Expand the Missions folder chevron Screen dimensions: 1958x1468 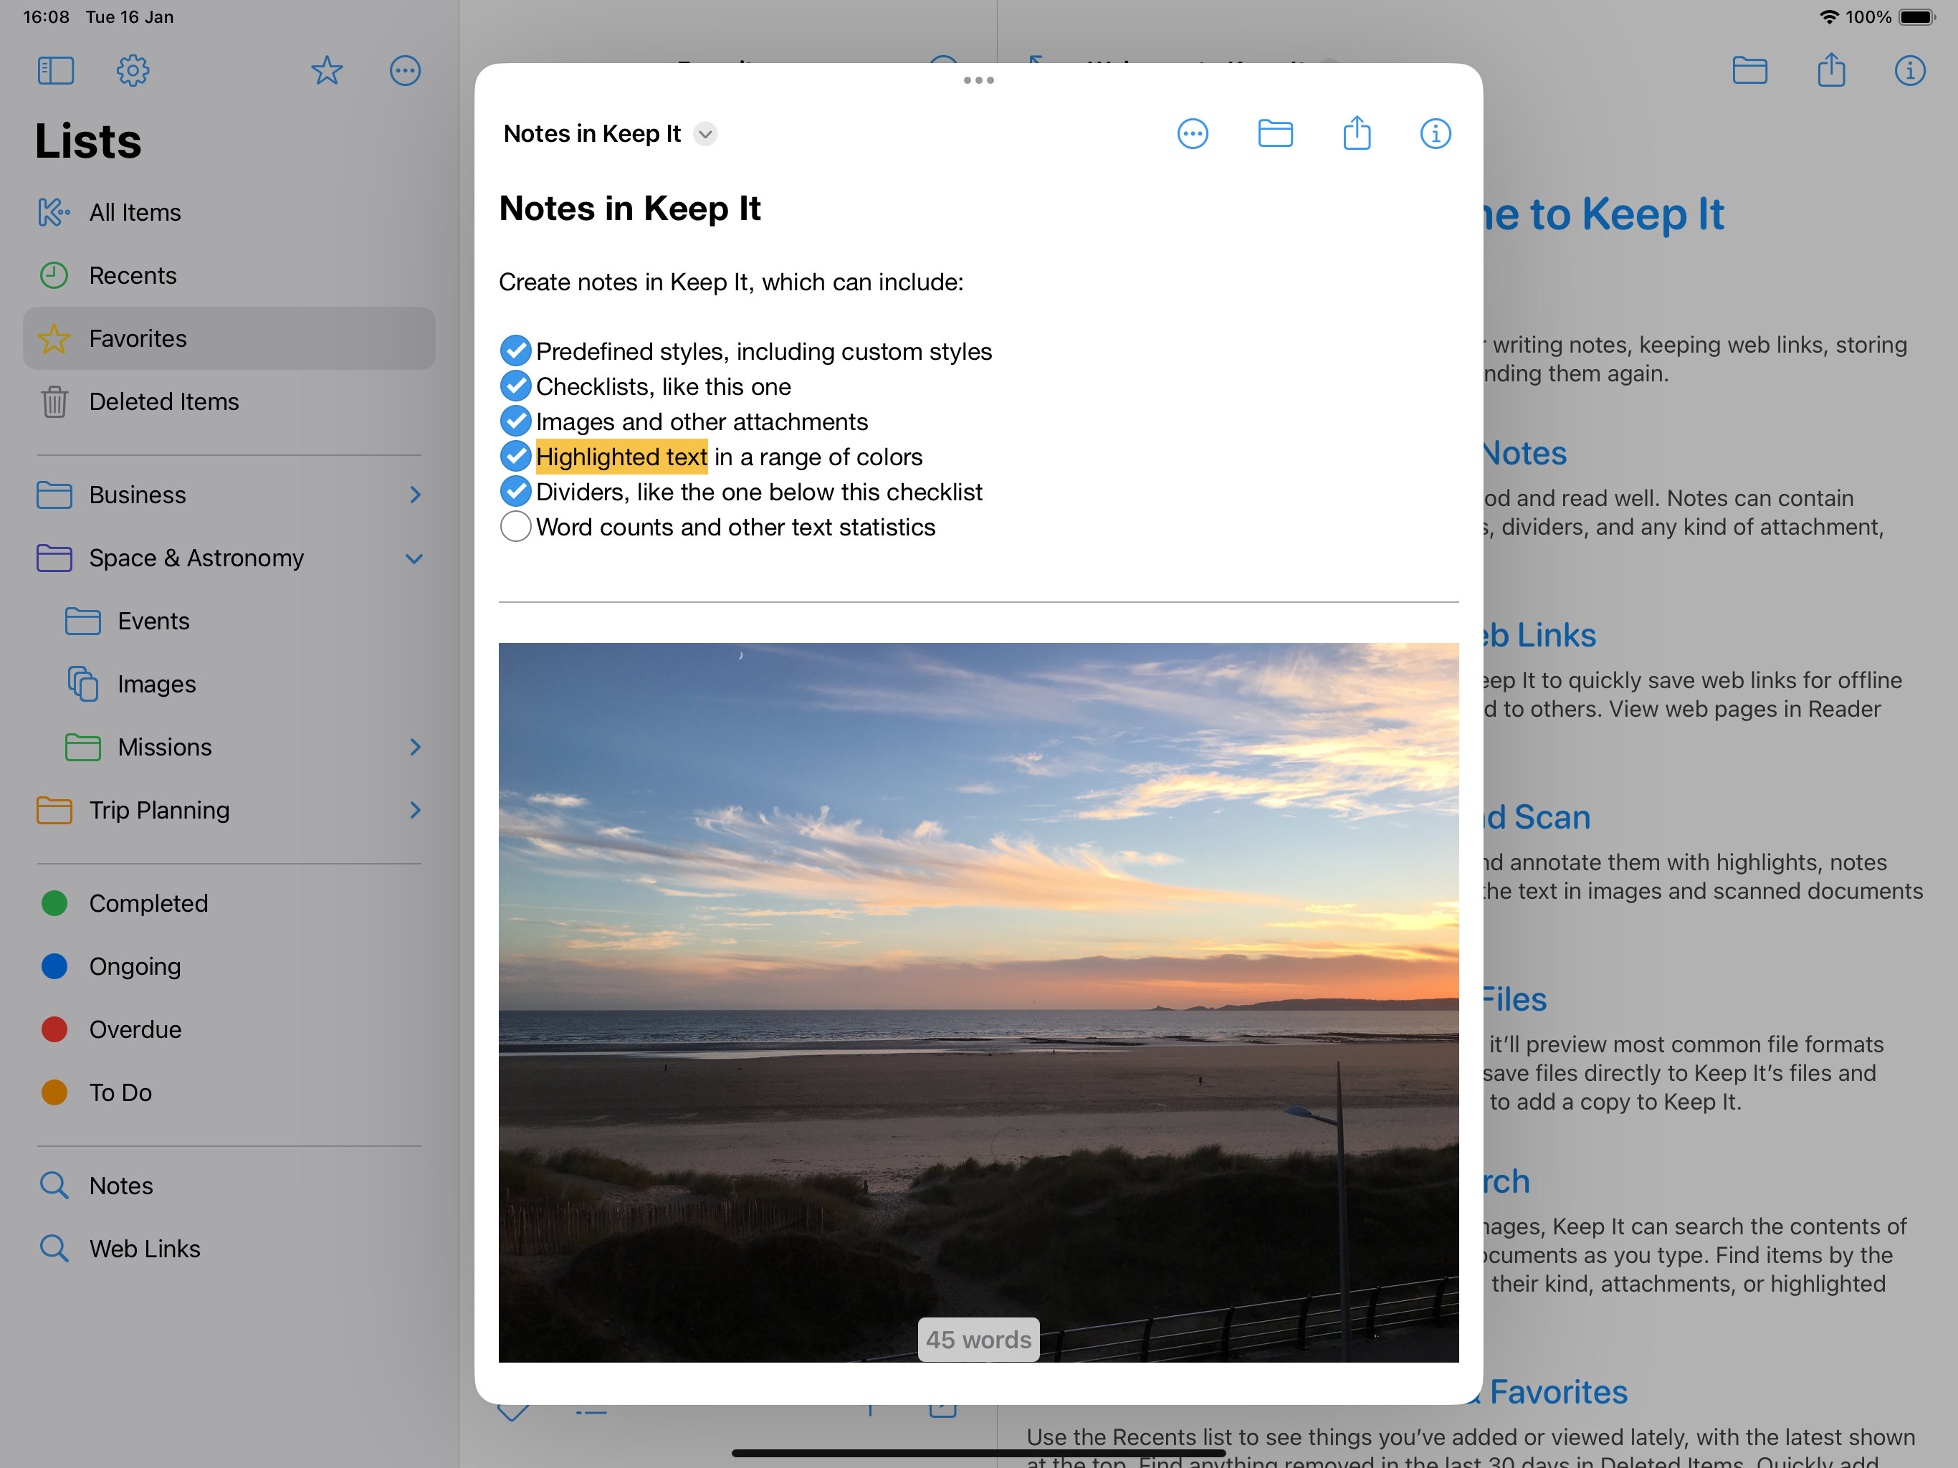415,746
